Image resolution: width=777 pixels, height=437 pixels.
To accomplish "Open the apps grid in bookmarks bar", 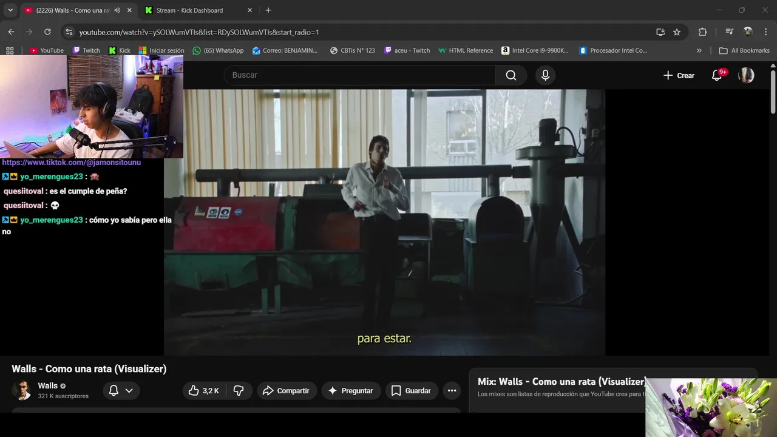I will pos(10,50).
